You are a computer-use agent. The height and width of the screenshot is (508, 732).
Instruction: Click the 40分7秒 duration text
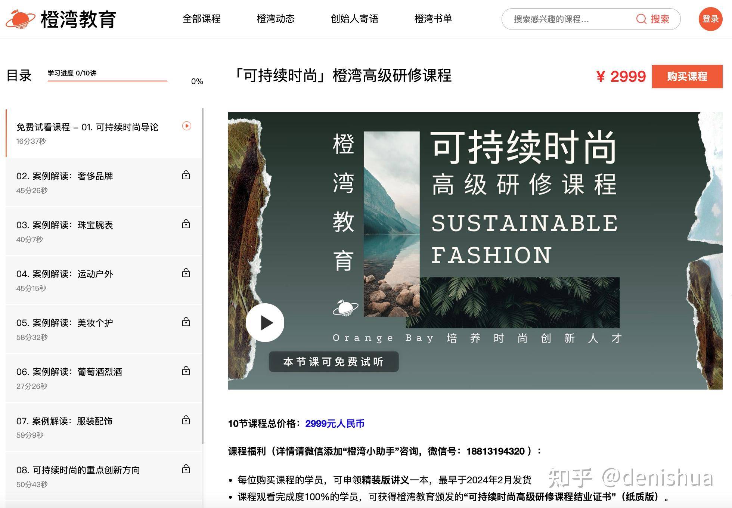pos(30,239)
